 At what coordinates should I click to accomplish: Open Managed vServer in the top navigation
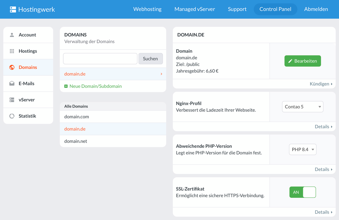pos(195,9)
